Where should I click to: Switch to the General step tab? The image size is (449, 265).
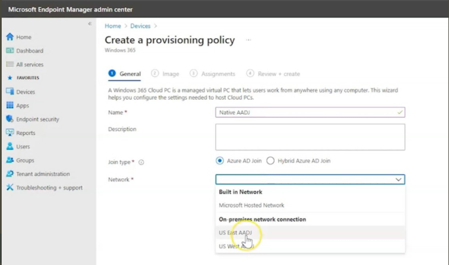[x=125, y=74]
